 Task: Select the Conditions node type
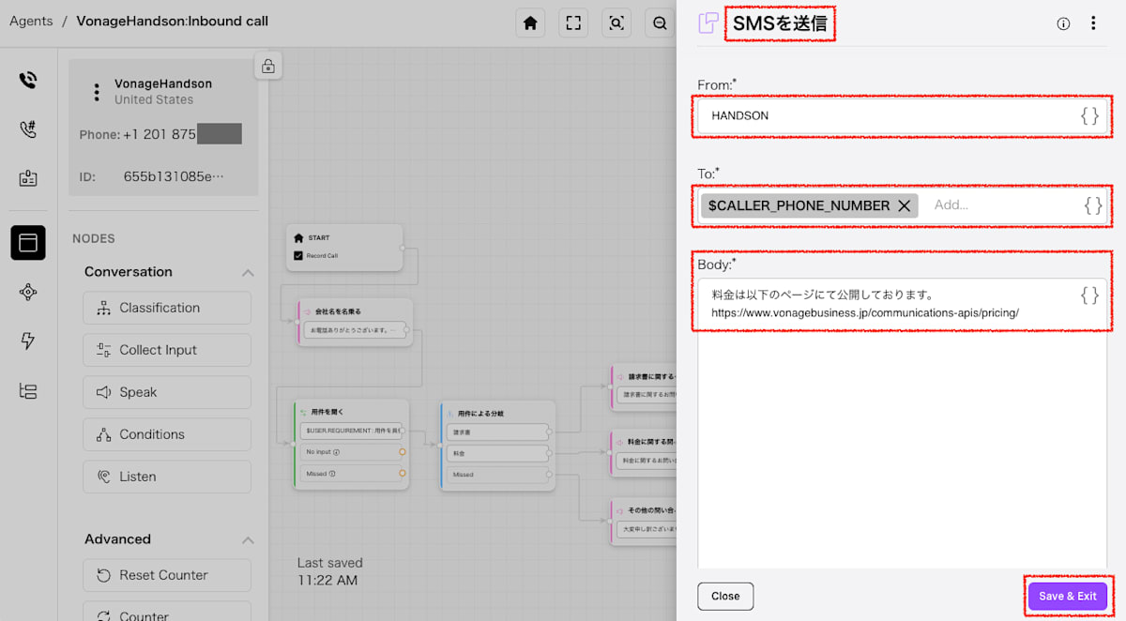pyautogui.click(x=167, y=434)
